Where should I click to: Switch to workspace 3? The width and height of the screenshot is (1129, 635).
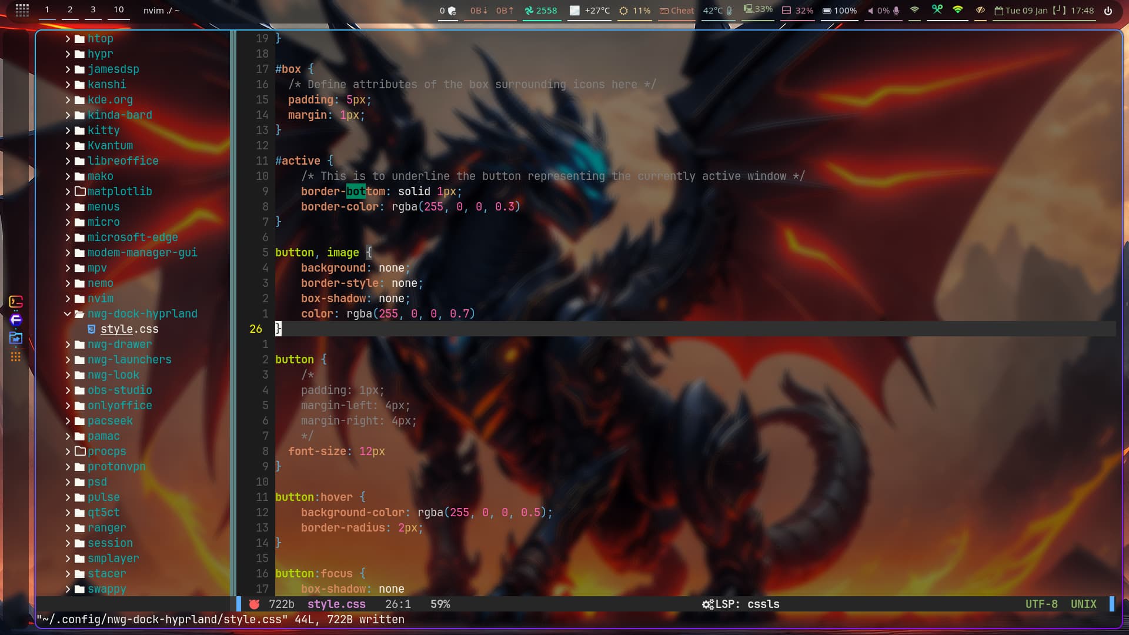93,10
